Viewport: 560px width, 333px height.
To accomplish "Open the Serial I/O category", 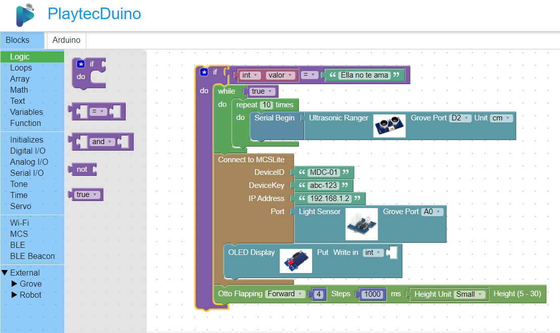I will click(27, 173).
